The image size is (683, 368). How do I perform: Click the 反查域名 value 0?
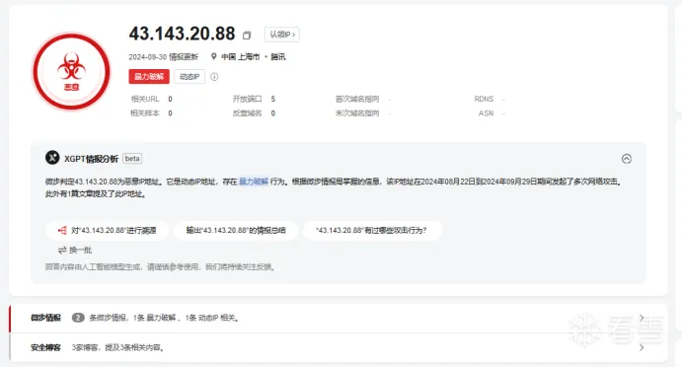[273, 113]
